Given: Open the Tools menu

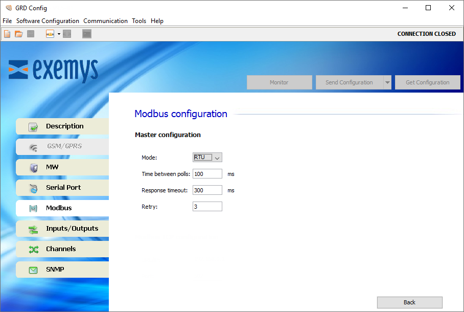Looking at the screenshot, I should click(139, 21).
